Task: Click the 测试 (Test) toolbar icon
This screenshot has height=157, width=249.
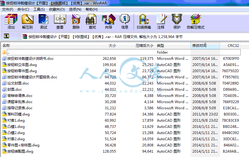Action: (44, 19)
